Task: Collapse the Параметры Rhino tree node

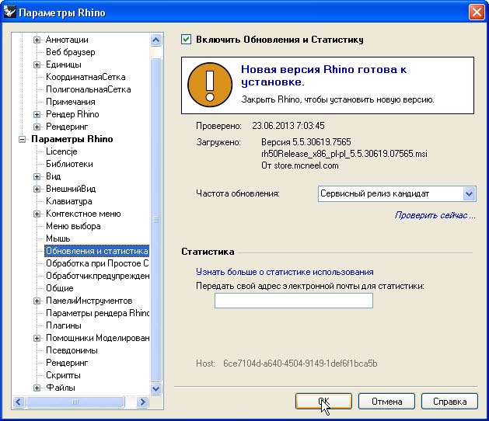Action: click(22, 139)
